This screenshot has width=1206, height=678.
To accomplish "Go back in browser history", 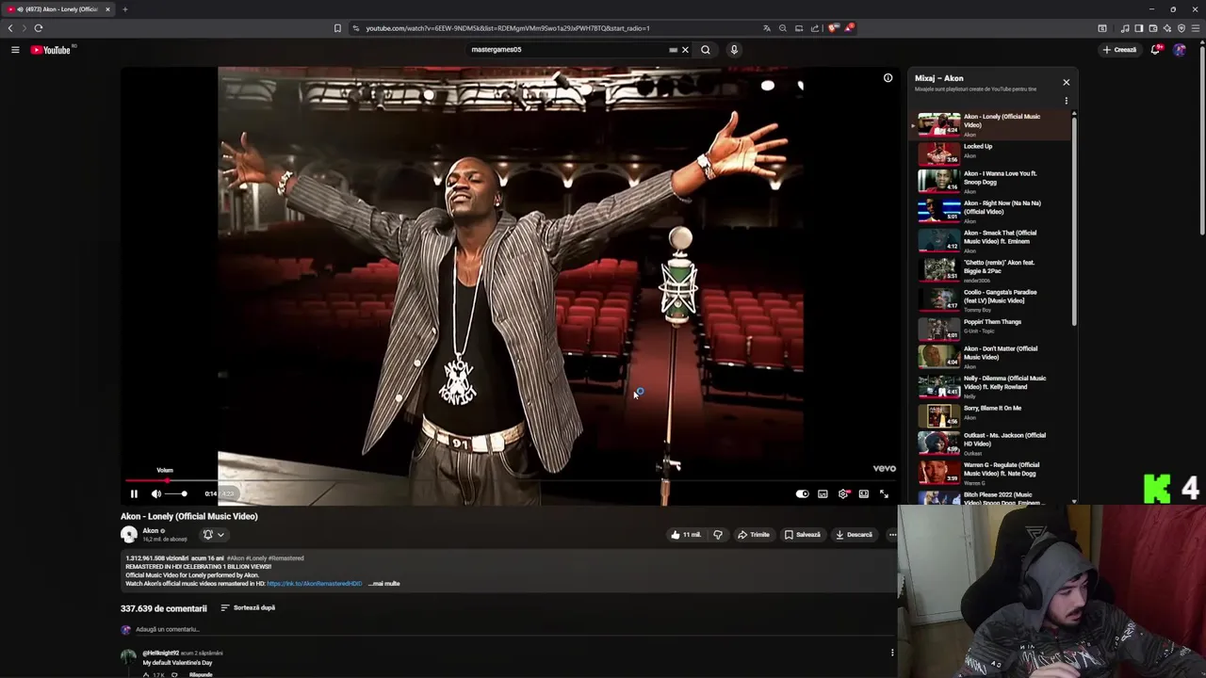I will tap(10, 28).
